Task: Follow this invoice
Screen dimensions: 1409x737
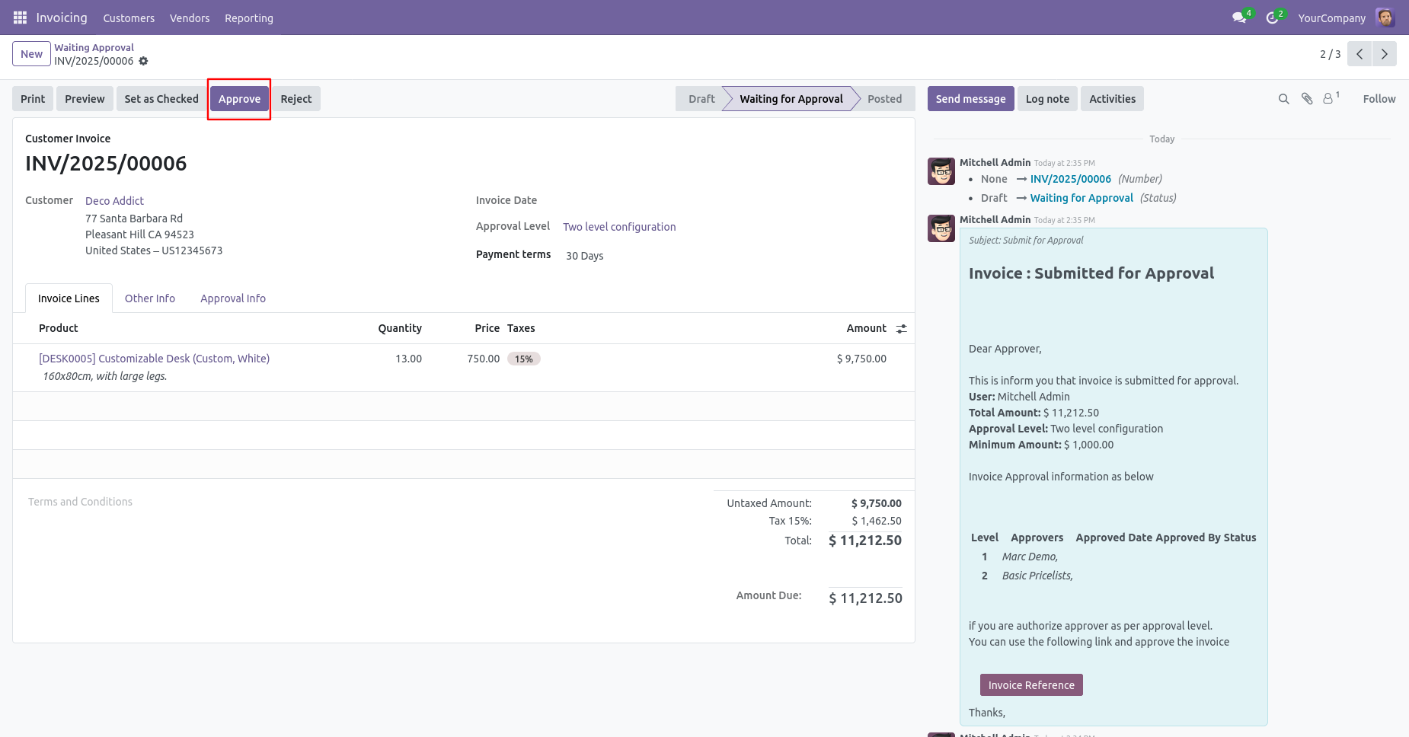Action: point(1379,99)
